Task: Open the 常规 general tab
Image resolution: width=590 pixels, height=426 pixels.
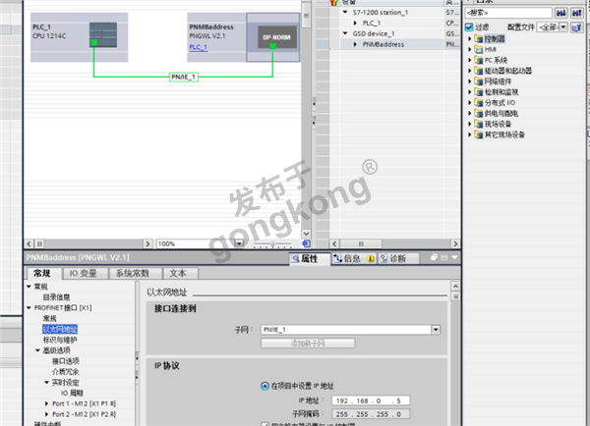Action: (x=42, y=273)
